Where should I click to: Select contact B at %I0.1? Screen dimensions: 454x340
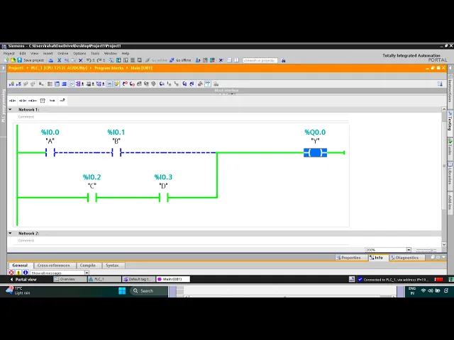coord(116,152)
